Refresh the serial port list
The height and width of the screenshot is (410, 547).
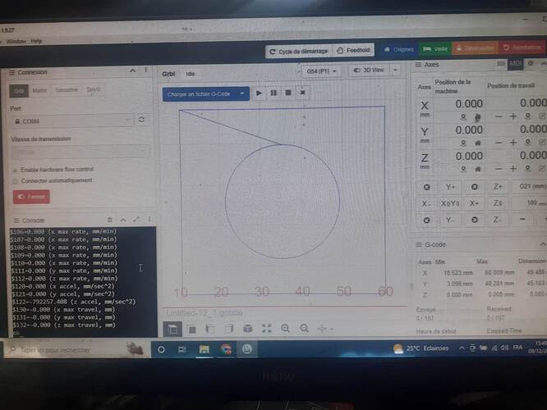[x=141, y=120]
